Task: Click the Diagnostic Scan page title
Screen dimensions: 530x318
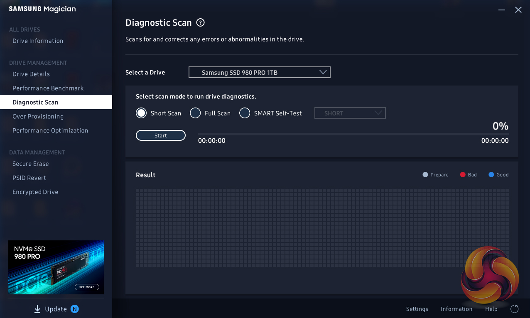Action: [x=159, y=23]
